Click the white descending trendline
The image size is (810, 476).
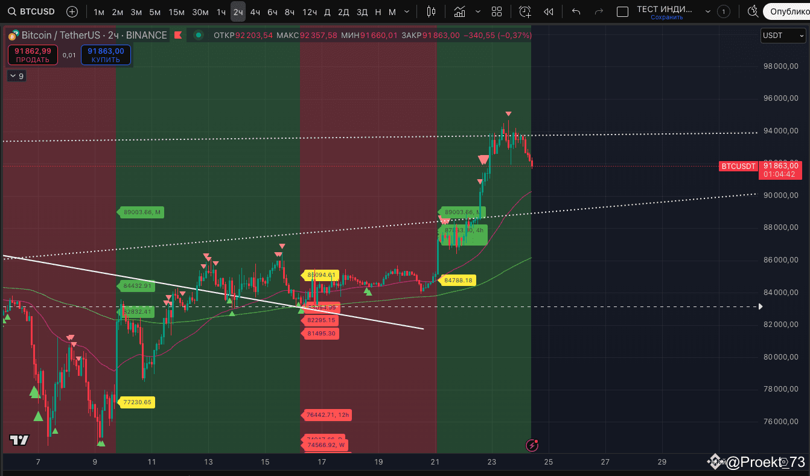point(212,292)
